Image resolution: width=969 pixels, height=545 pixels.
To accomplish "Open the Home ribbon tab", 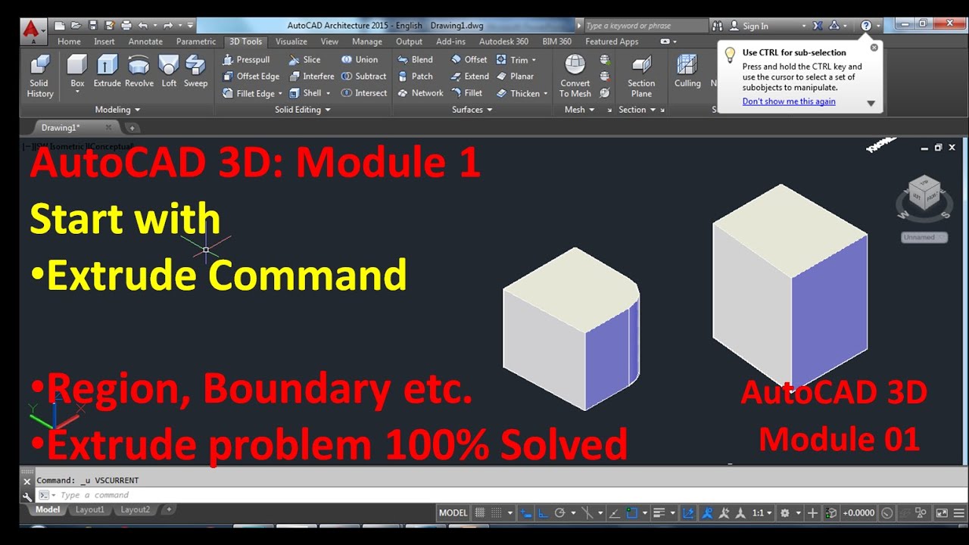I will pos(69,42).
